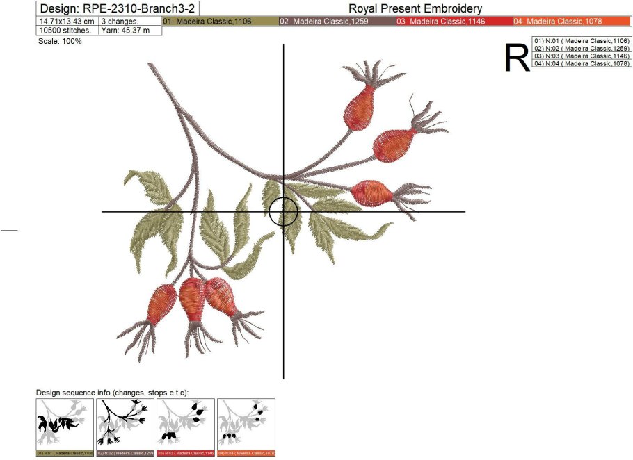
Task: Open the second sequence thumbnail showing branches
Action: (x=125, y=427)
